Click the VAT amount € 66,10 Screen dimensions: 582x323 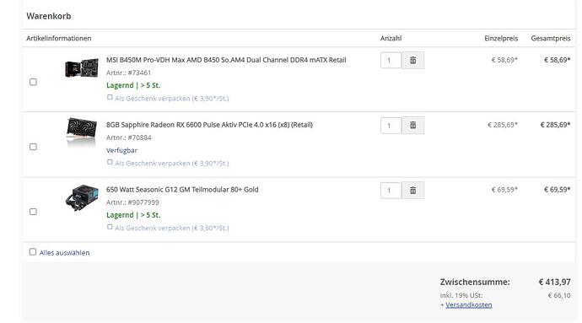[559, 295]
